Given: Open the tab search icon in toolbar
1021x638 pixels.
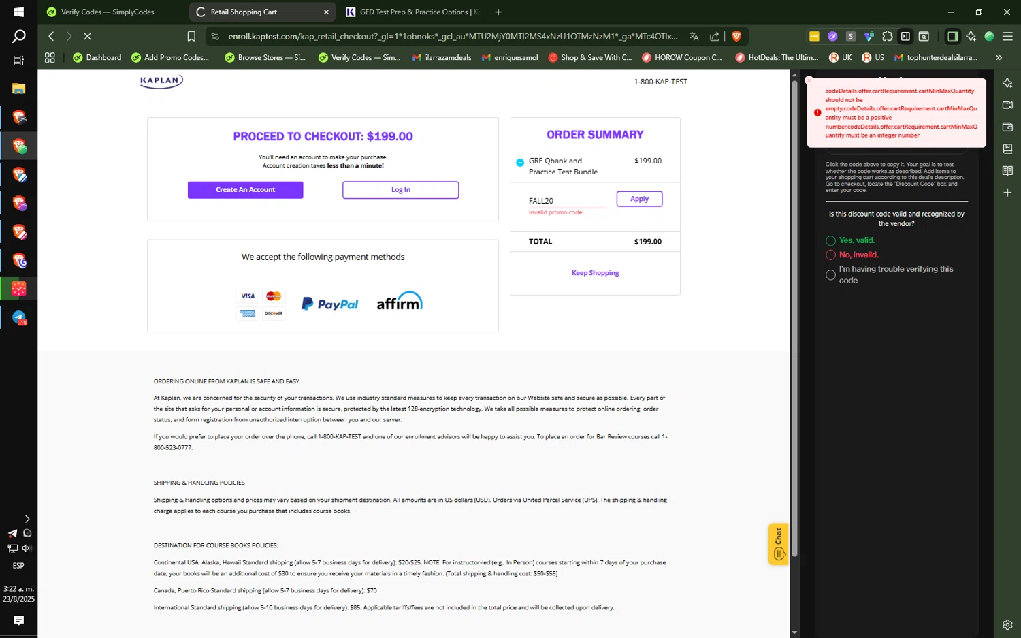Looking at the screenshot, I should coord(924,36).
